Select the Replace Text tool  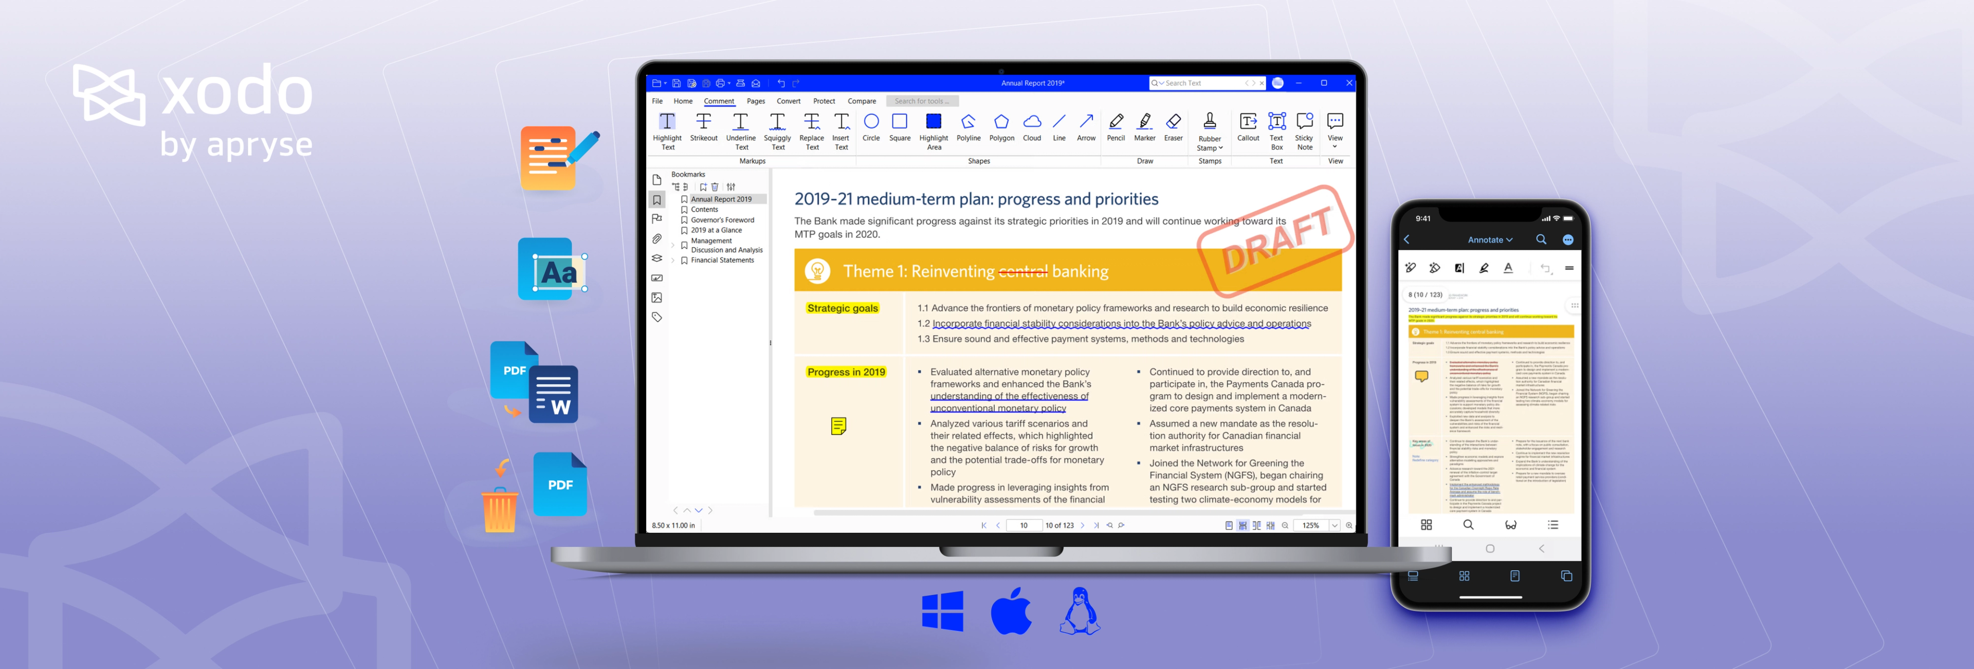(x=812, y=131)
